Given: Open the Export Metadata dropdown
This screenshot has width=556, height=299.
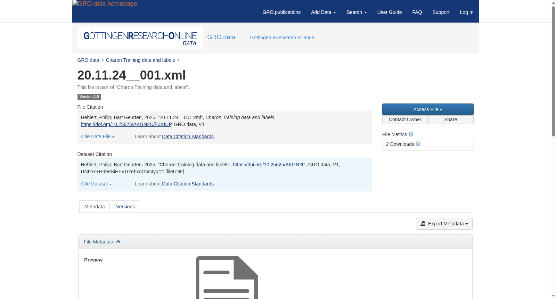Looking at the screenshot, I should click(x=444, y=224).
